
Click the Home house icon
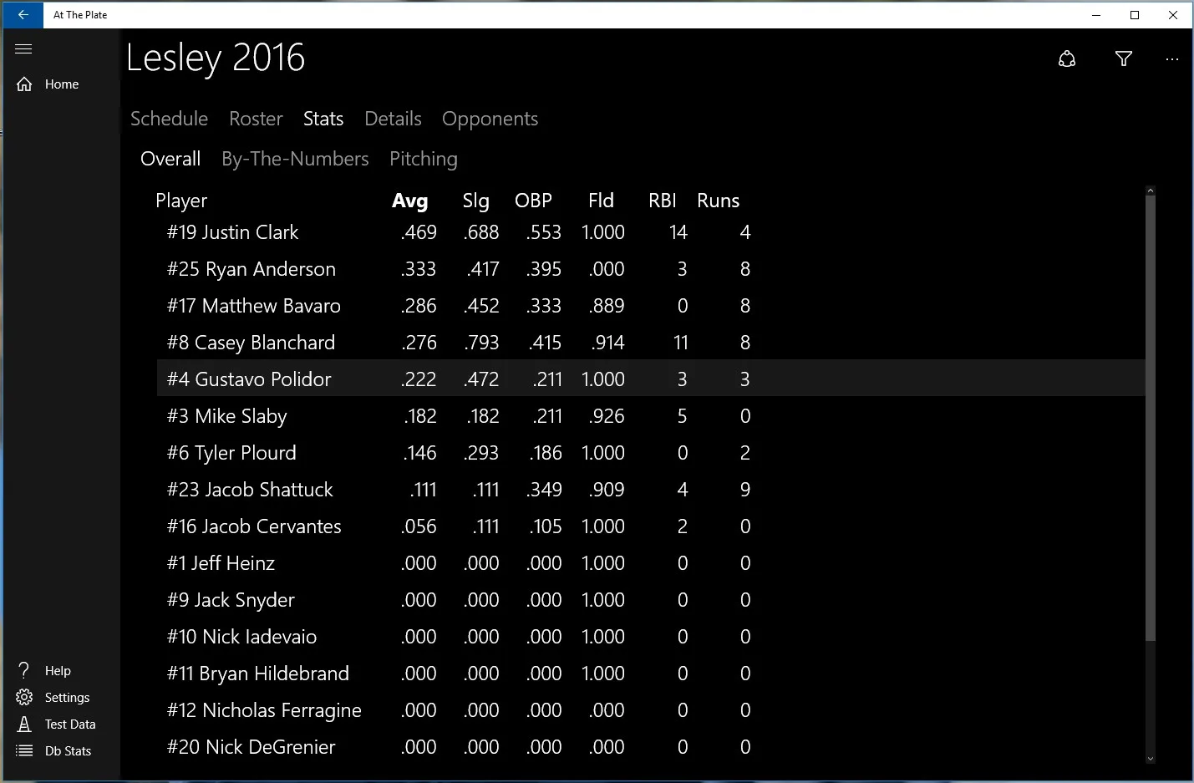tap(24, 84)
